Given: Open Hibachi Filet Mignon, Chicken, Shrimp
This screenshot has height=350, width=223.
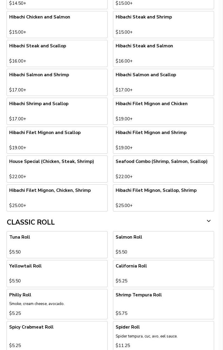Looking at the screenshot, I should pos(57,198).
